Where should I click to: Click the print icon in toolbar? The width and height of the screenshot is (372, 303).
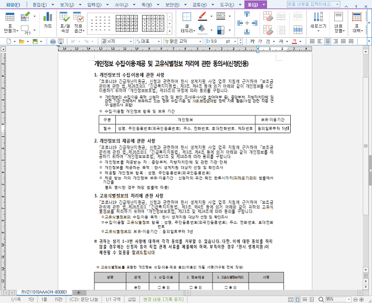(x=53, y=42)
